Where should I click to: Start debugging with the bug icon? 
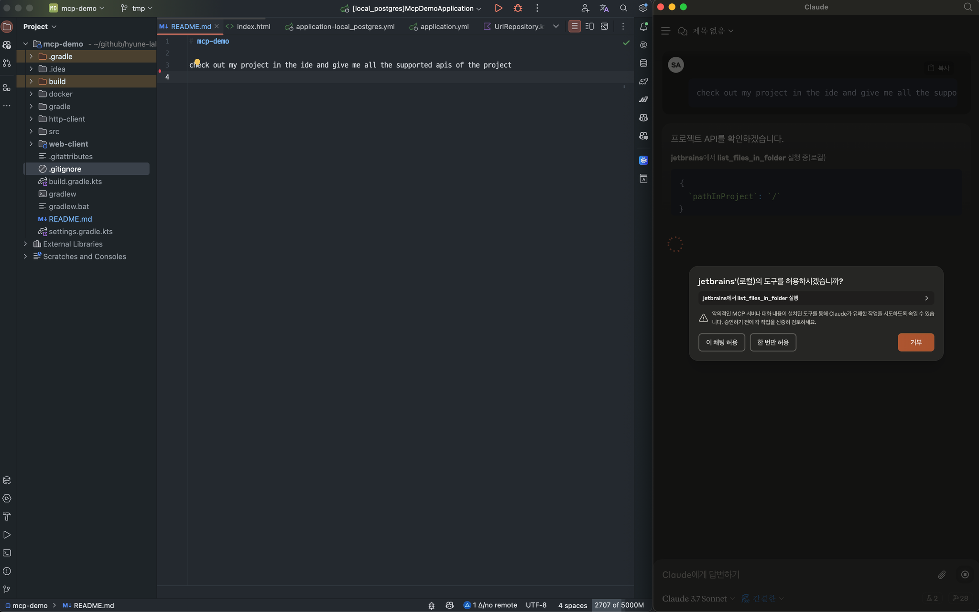pyautogui.click(x=518, y=8)
